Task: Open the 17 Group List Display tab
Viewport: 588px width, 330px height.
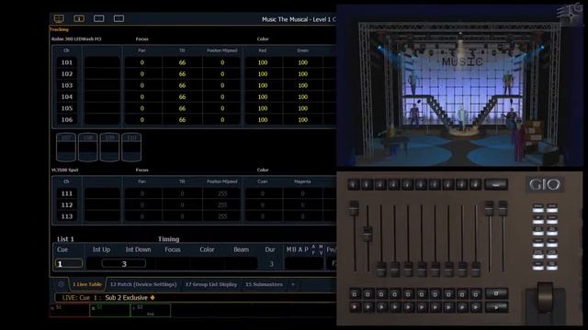Action: [x=211, y=284]
